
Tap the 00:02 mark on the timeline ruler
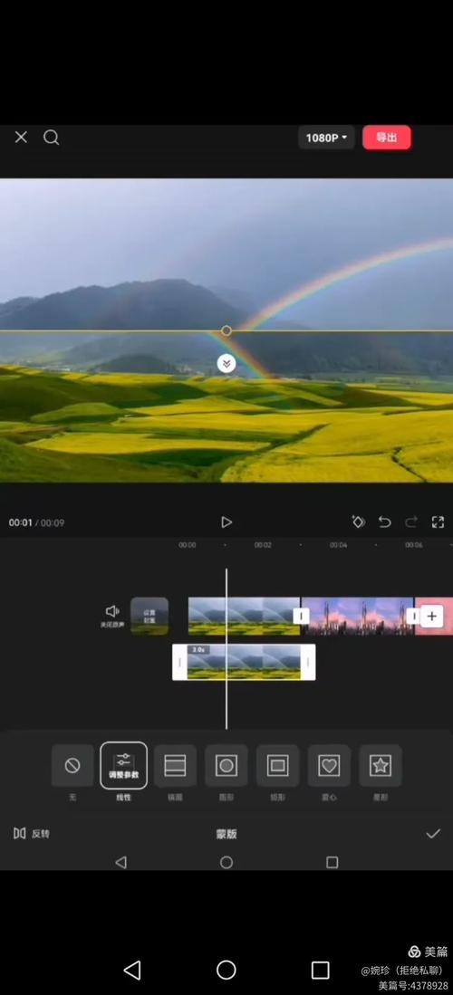[263, 545]
